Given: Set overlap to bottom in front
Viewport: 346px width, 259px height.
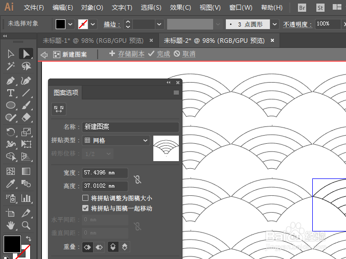Looking at the screenshot, I should click(125, 247).
